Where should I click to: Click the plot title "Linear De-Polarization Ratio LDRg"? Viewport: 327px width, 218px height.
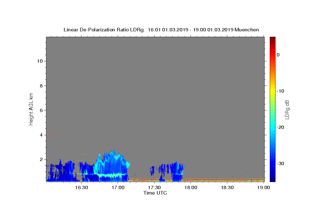pos(104,30)
